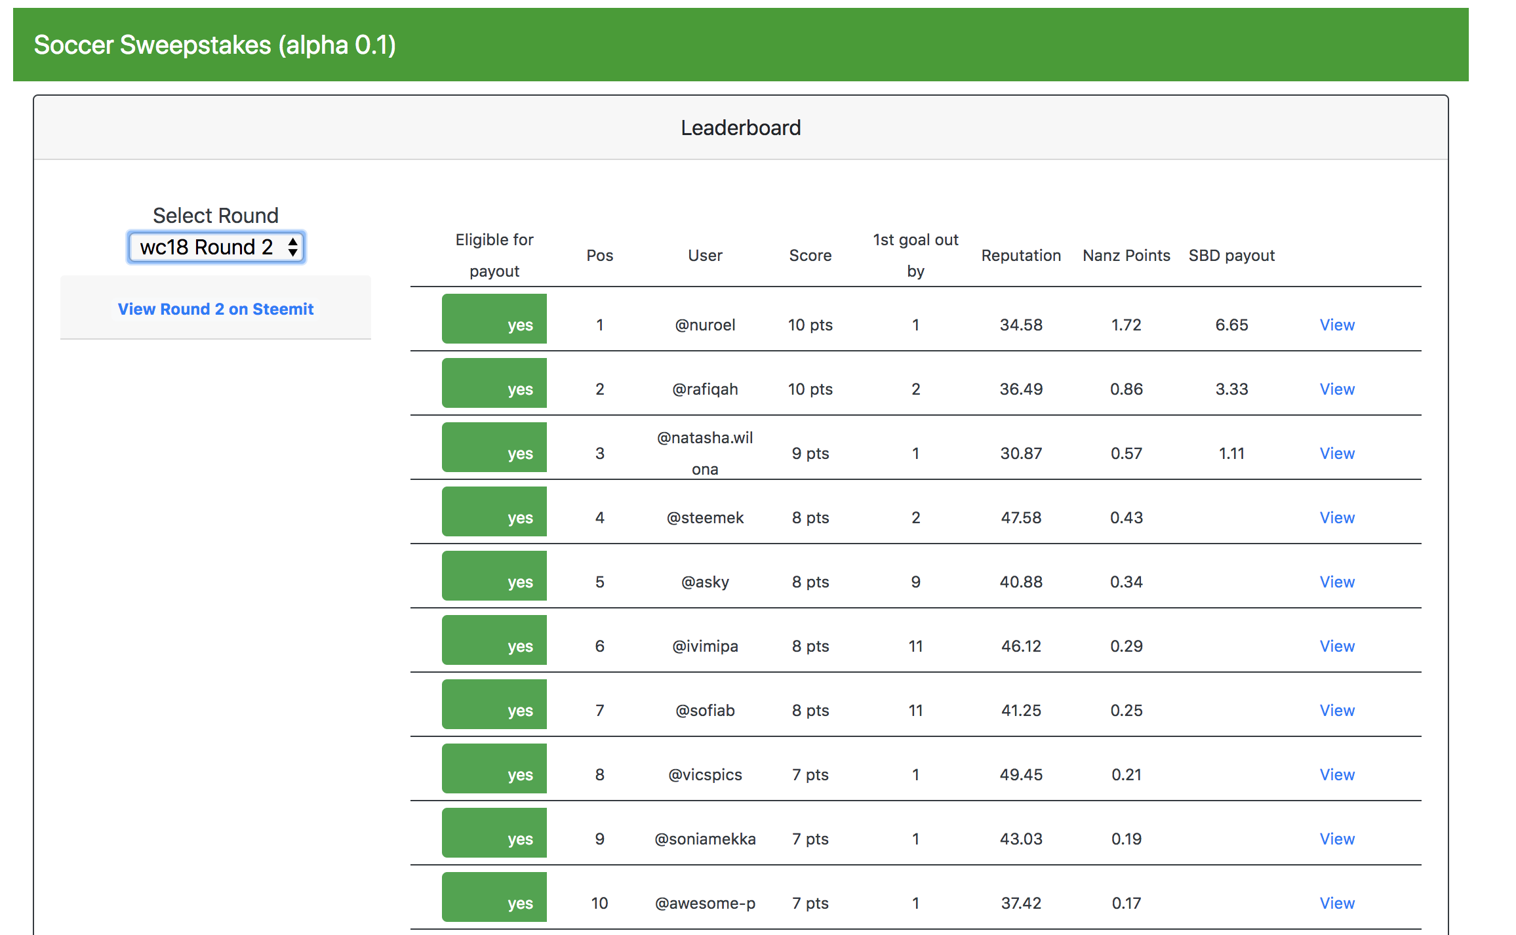Viewport: 1516px width, 935px height.
Task: Click the SBD payout column header
Action: coord(1231,255)
